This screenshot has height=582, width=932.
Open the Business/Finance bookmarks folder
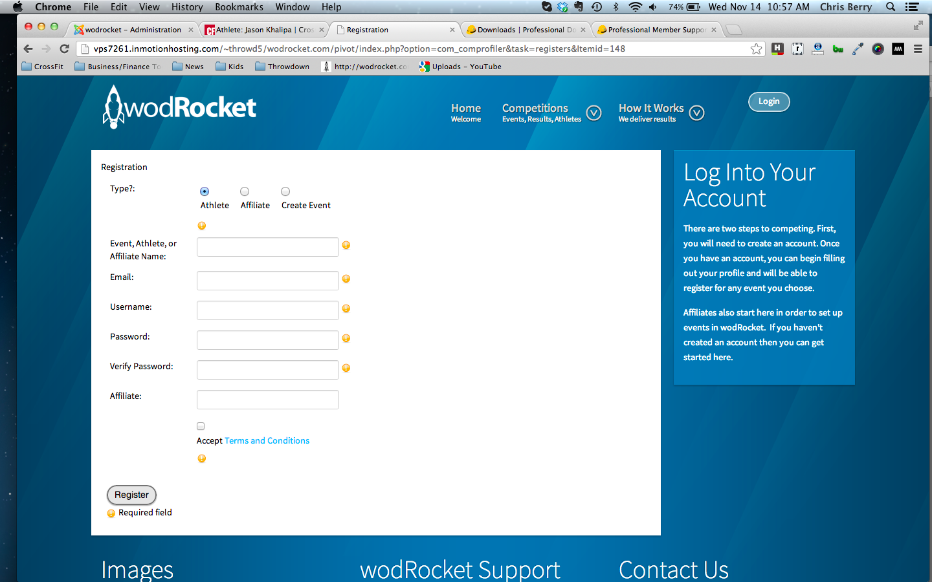point(117,66)
